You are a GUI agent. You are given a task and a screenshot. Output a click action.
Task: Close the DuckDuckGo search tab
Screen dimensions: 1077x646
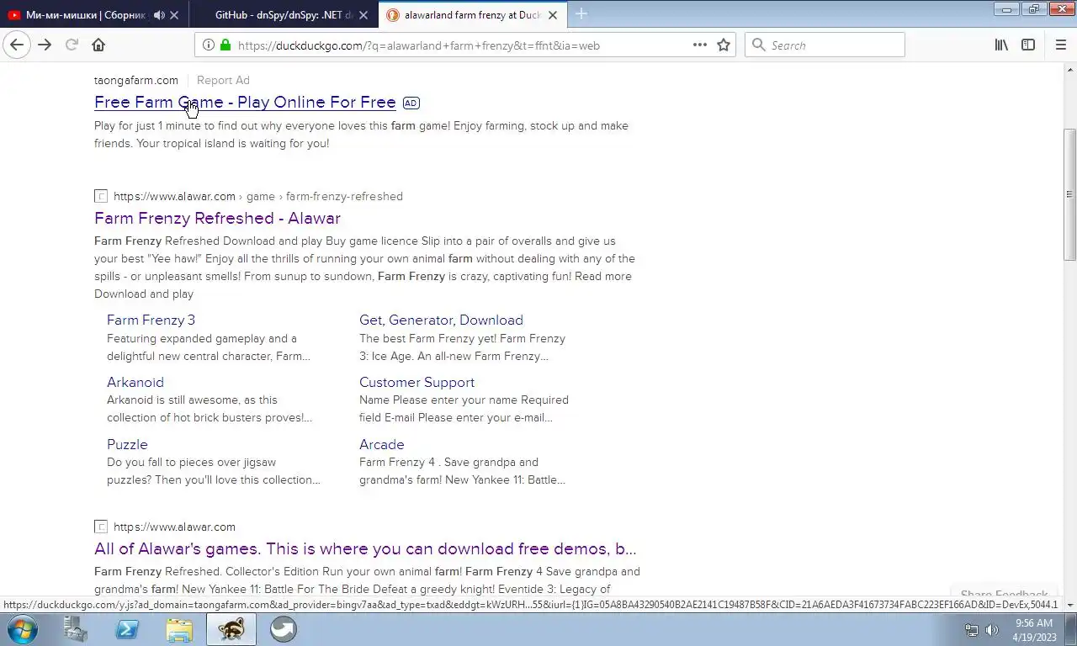(x=553, y=15)
